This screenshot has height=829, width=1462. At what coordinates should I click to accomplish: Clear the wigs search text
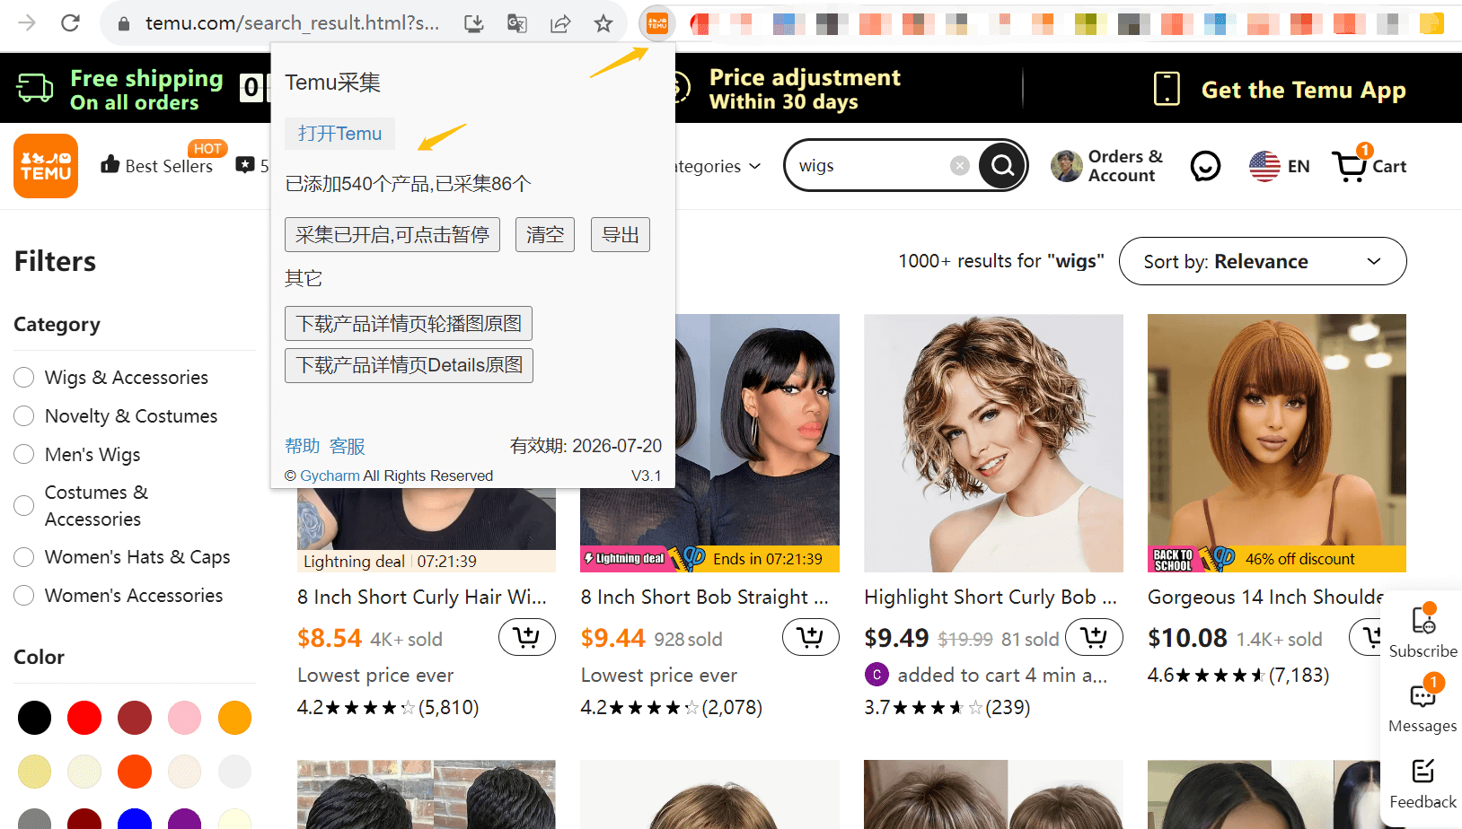click(960, 165)
